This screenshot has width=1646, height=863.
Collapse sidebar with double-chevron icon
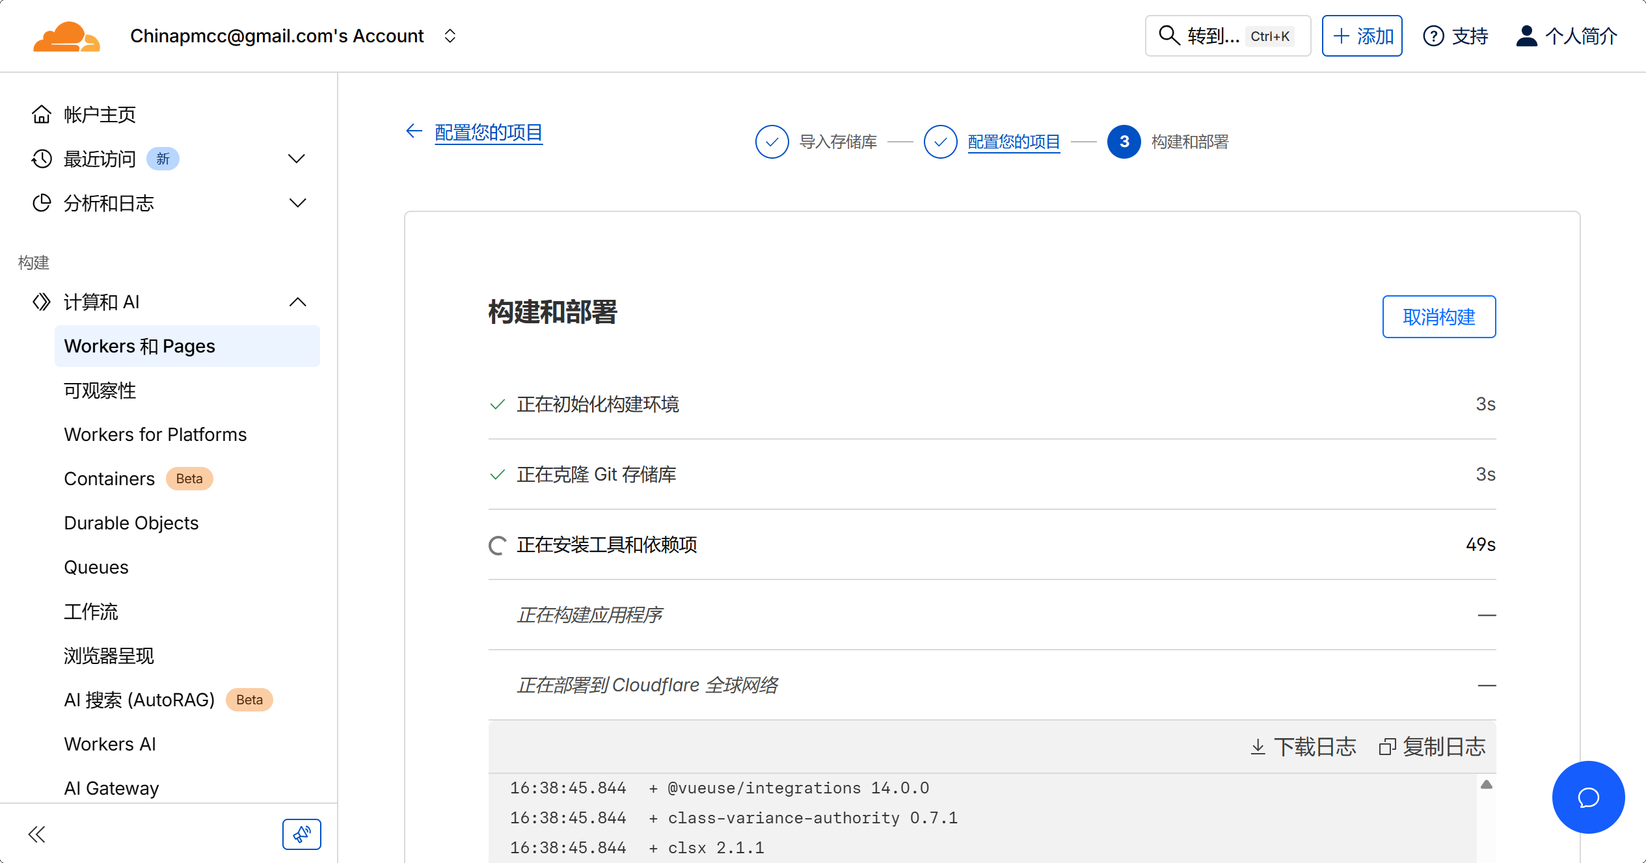coord(37,834)
